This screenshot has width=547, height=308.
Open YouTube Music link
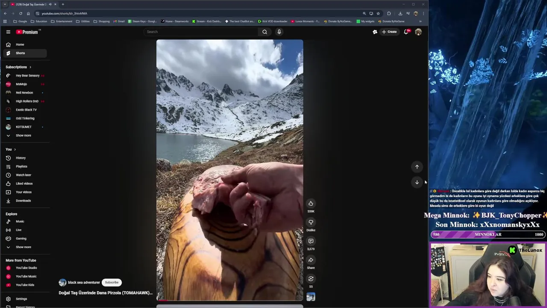24,276
